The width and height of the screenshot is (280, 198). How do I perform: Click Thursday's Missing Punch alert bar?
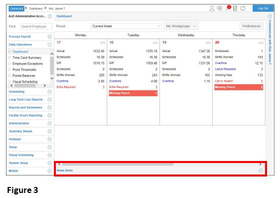[x=239, y=87]
